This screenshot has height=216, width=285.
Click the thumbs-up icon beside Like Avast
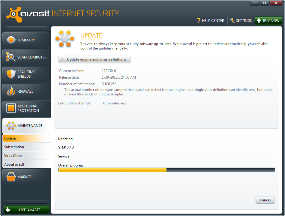pyautogui.click(x=8, y=209)
